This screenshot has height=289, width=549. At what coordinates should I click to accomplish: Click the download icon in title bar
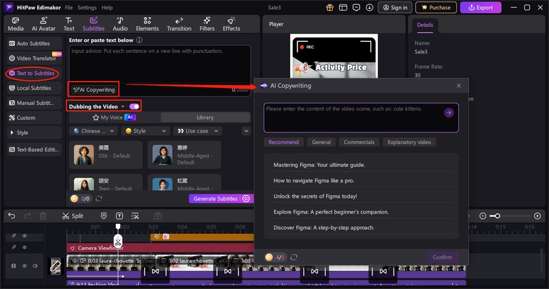[x=369, y=8]
